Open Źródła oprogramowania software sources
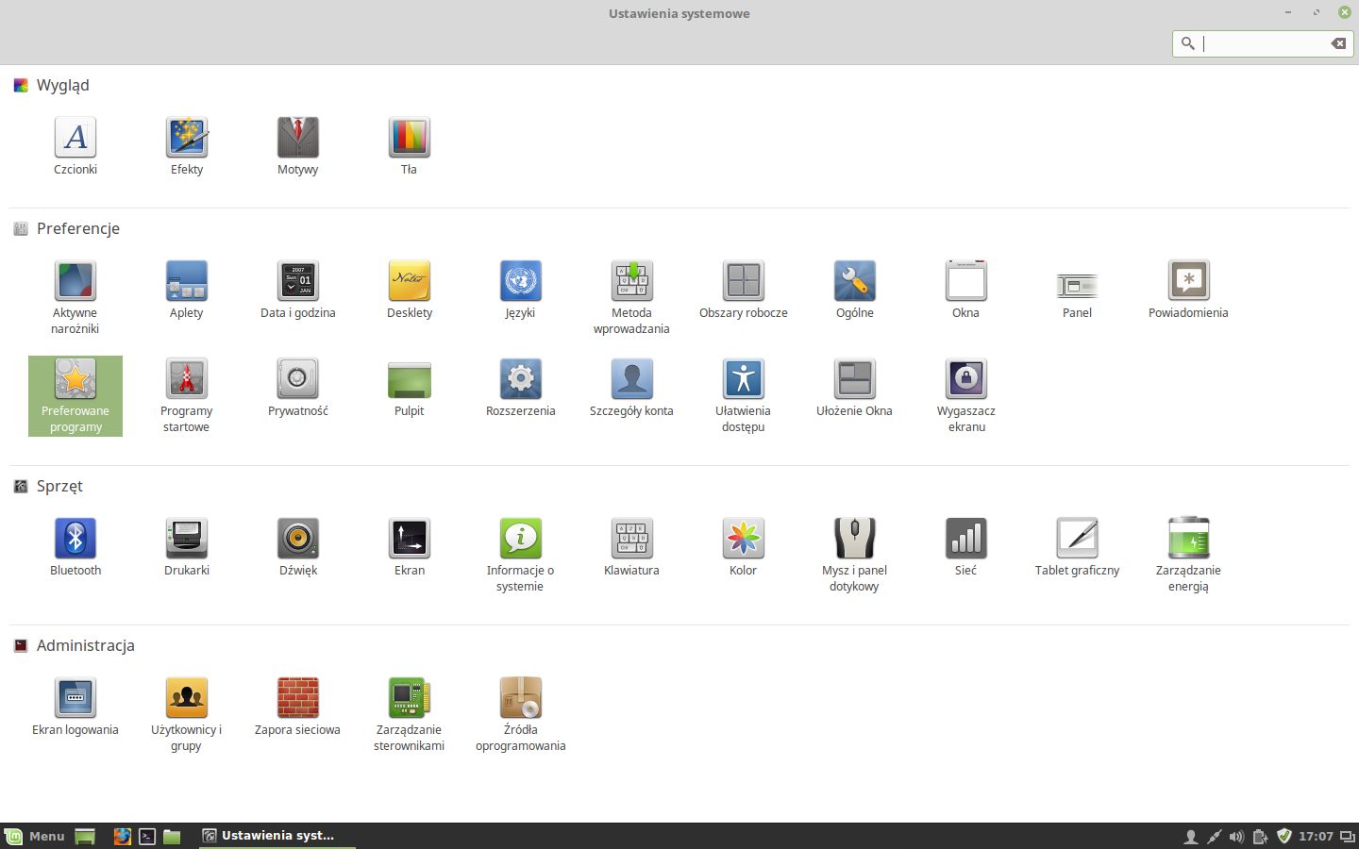 coord(521,714)
